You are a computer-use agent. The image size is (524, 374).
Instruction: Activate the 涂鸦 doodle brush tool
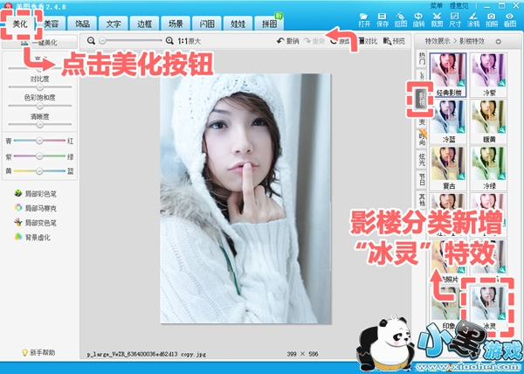472,20
